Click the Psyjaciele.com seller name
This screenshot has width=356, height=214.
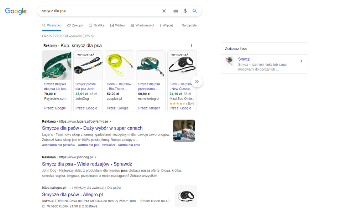click(55, 99)
